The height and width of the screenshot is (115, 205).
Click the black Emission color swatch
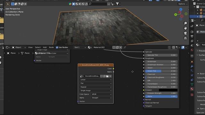click(168, 90)
